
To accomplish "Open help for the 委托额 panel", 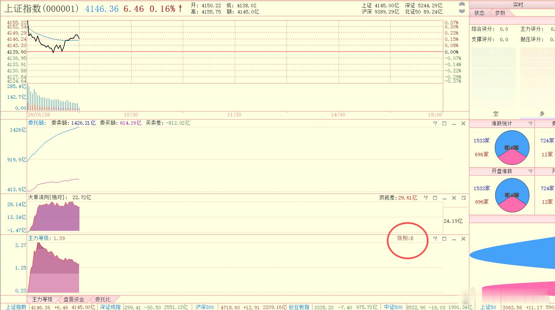I will 435,123.
